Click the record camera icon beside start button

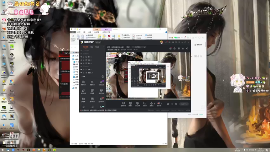[x=168, y=104]
